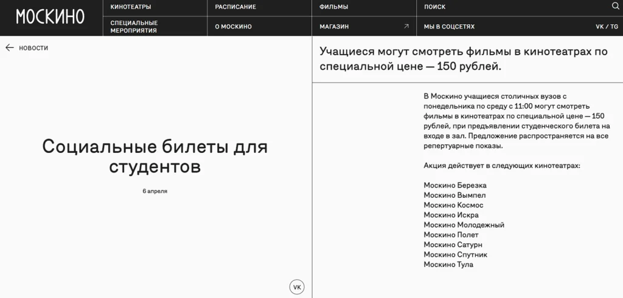The width and height of the screenshot is (623, 298).
Task: Open the Кинотеатры menu item
Action: (131, 7)
